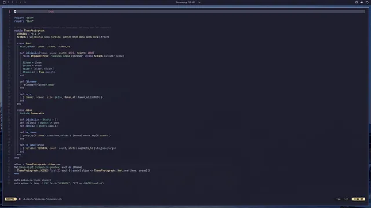The image size is (371, 208).
Task: Click the def to_h line
Action: 26,94
